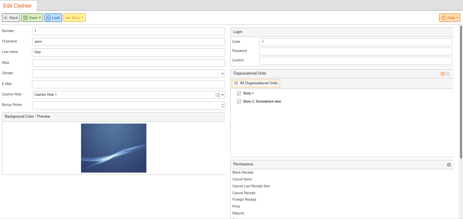Uncheck the Store 1 checkbox
The image size is (463, 219).
[239, 93]
